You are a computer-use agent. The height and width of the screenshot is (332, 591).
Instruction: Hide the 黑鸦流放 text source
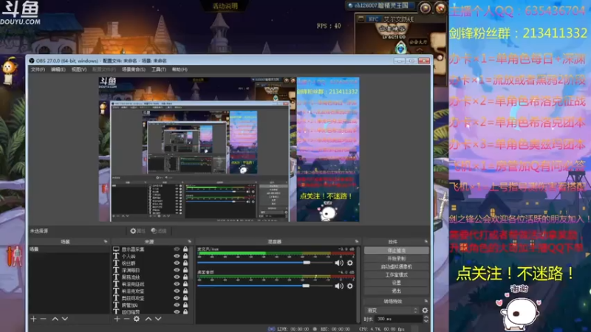177,277
